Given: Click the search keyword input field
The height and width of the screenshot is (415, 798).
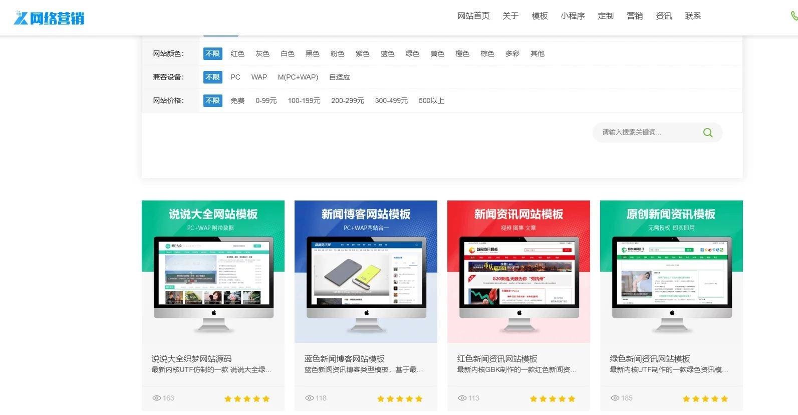Looking at the screenshot, I should tap(646, 132).
